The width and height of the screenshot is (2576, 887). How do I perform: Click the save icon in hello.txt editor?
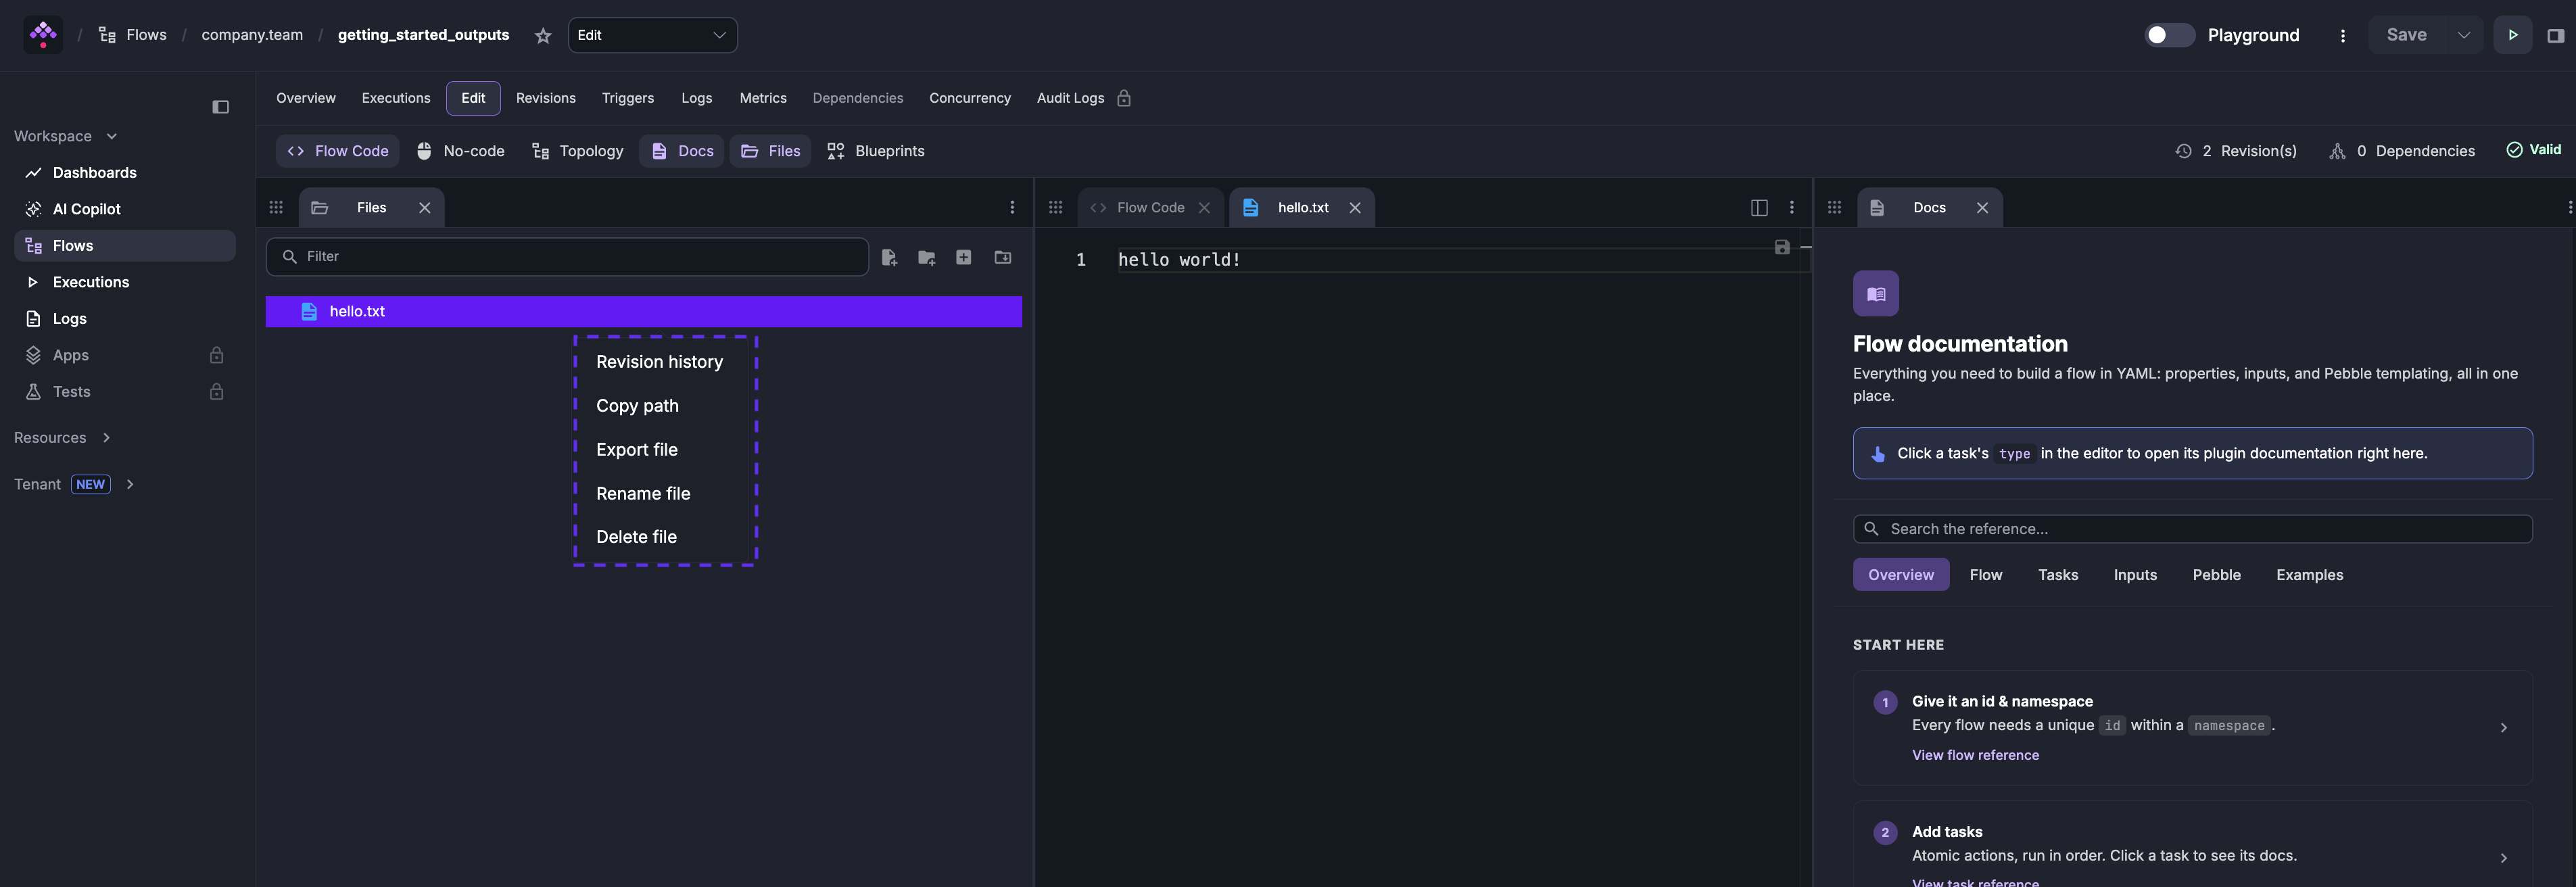point(1781,247)
